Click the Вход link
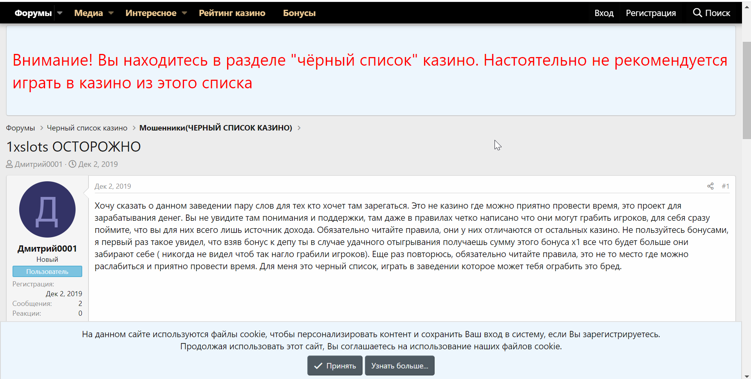Viewport: 751px width, 379px height. tap(604, 13)
